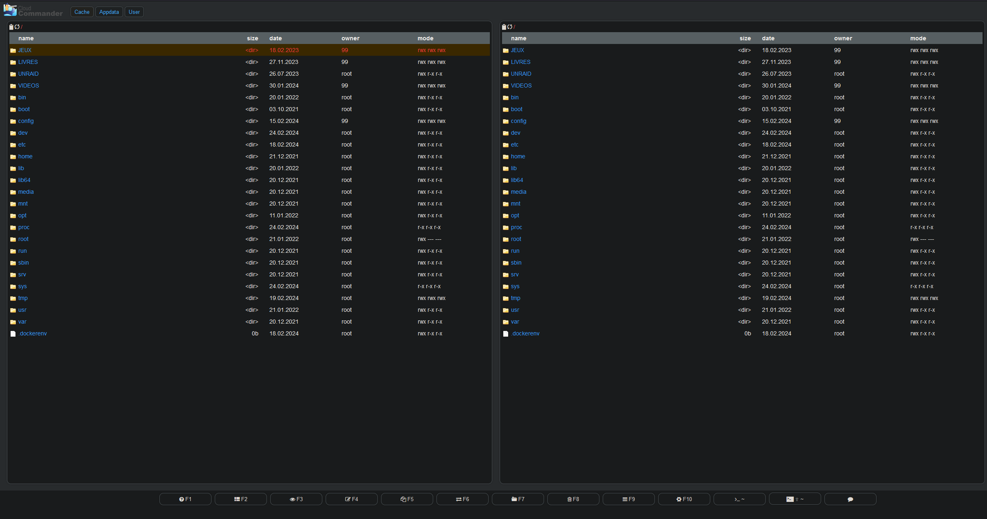This screenshot has height=519, width=987.
Task: Open the Cache shortcut button
Action: pos(82,12)
